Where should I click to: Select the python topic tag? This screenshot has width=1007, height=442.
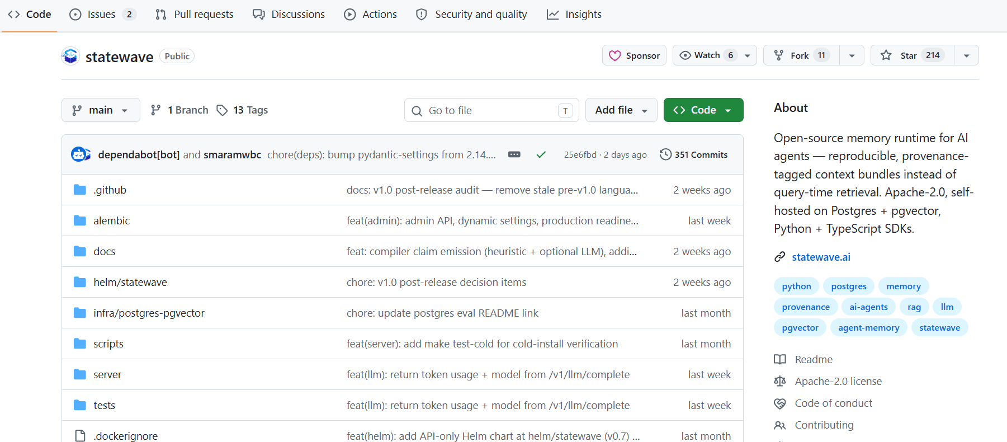pos(796,286)
